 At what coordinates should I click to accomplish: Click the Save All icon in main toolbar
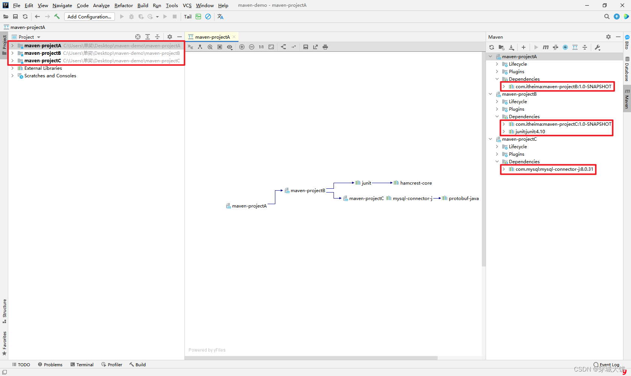pos(15,17)
